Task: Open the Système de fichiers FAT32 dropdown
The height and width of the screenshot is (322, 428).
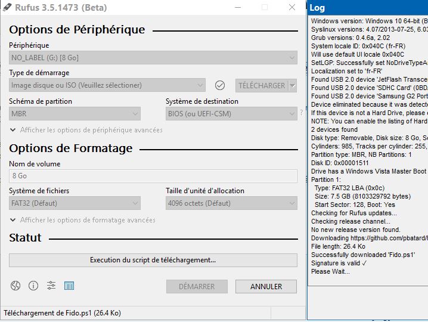Action: [x=75, y=203]
